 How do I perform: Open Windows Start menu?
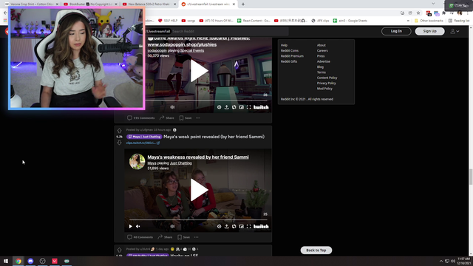6,261
